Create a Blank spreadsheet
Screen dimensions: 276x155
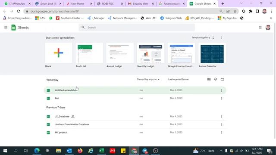59,53
